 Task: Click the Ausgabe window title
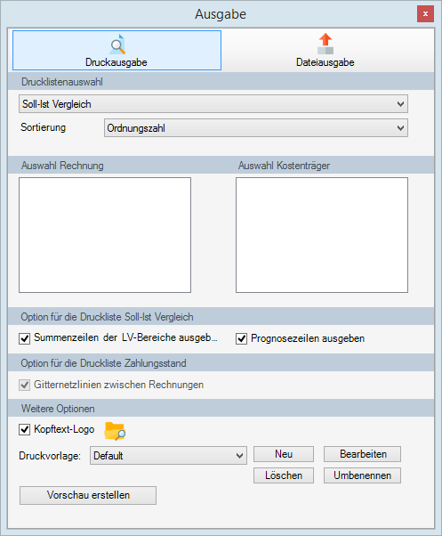pyautogui.click(x=221, y=14)
